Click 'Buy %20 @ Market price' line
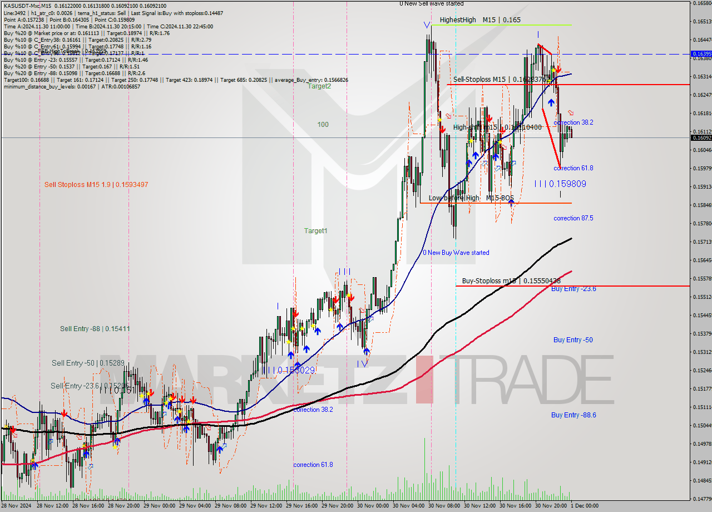 pyautogui.click(x=86, y=33)
